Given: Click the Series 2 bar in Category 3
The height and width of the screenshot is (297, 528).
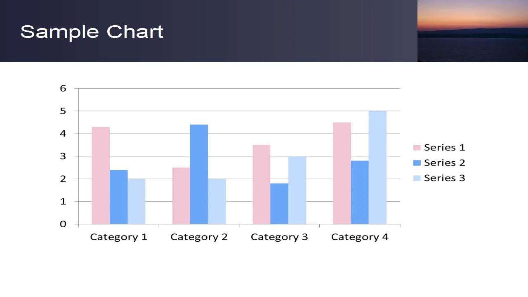Looking at the screenshot, I should tap(279, 204).
